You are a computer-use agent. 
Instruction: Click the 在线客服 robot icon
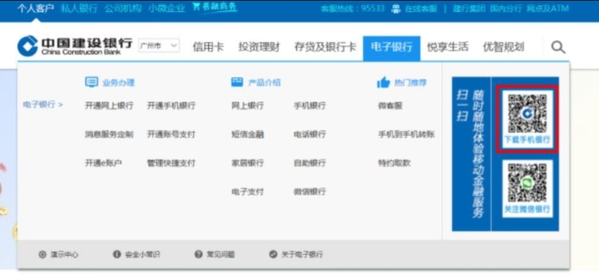tap(396, 9)
